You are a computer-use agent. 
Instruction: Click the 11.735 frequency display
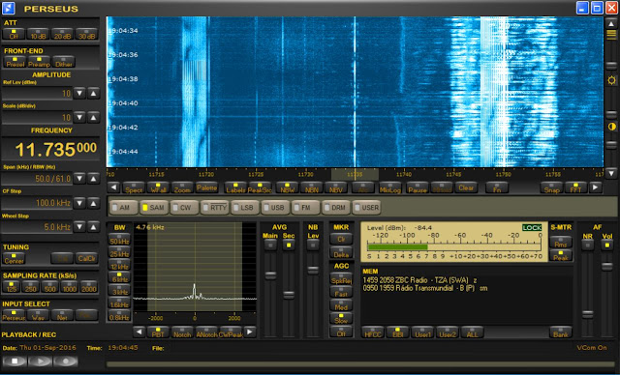tap(51, 149)
